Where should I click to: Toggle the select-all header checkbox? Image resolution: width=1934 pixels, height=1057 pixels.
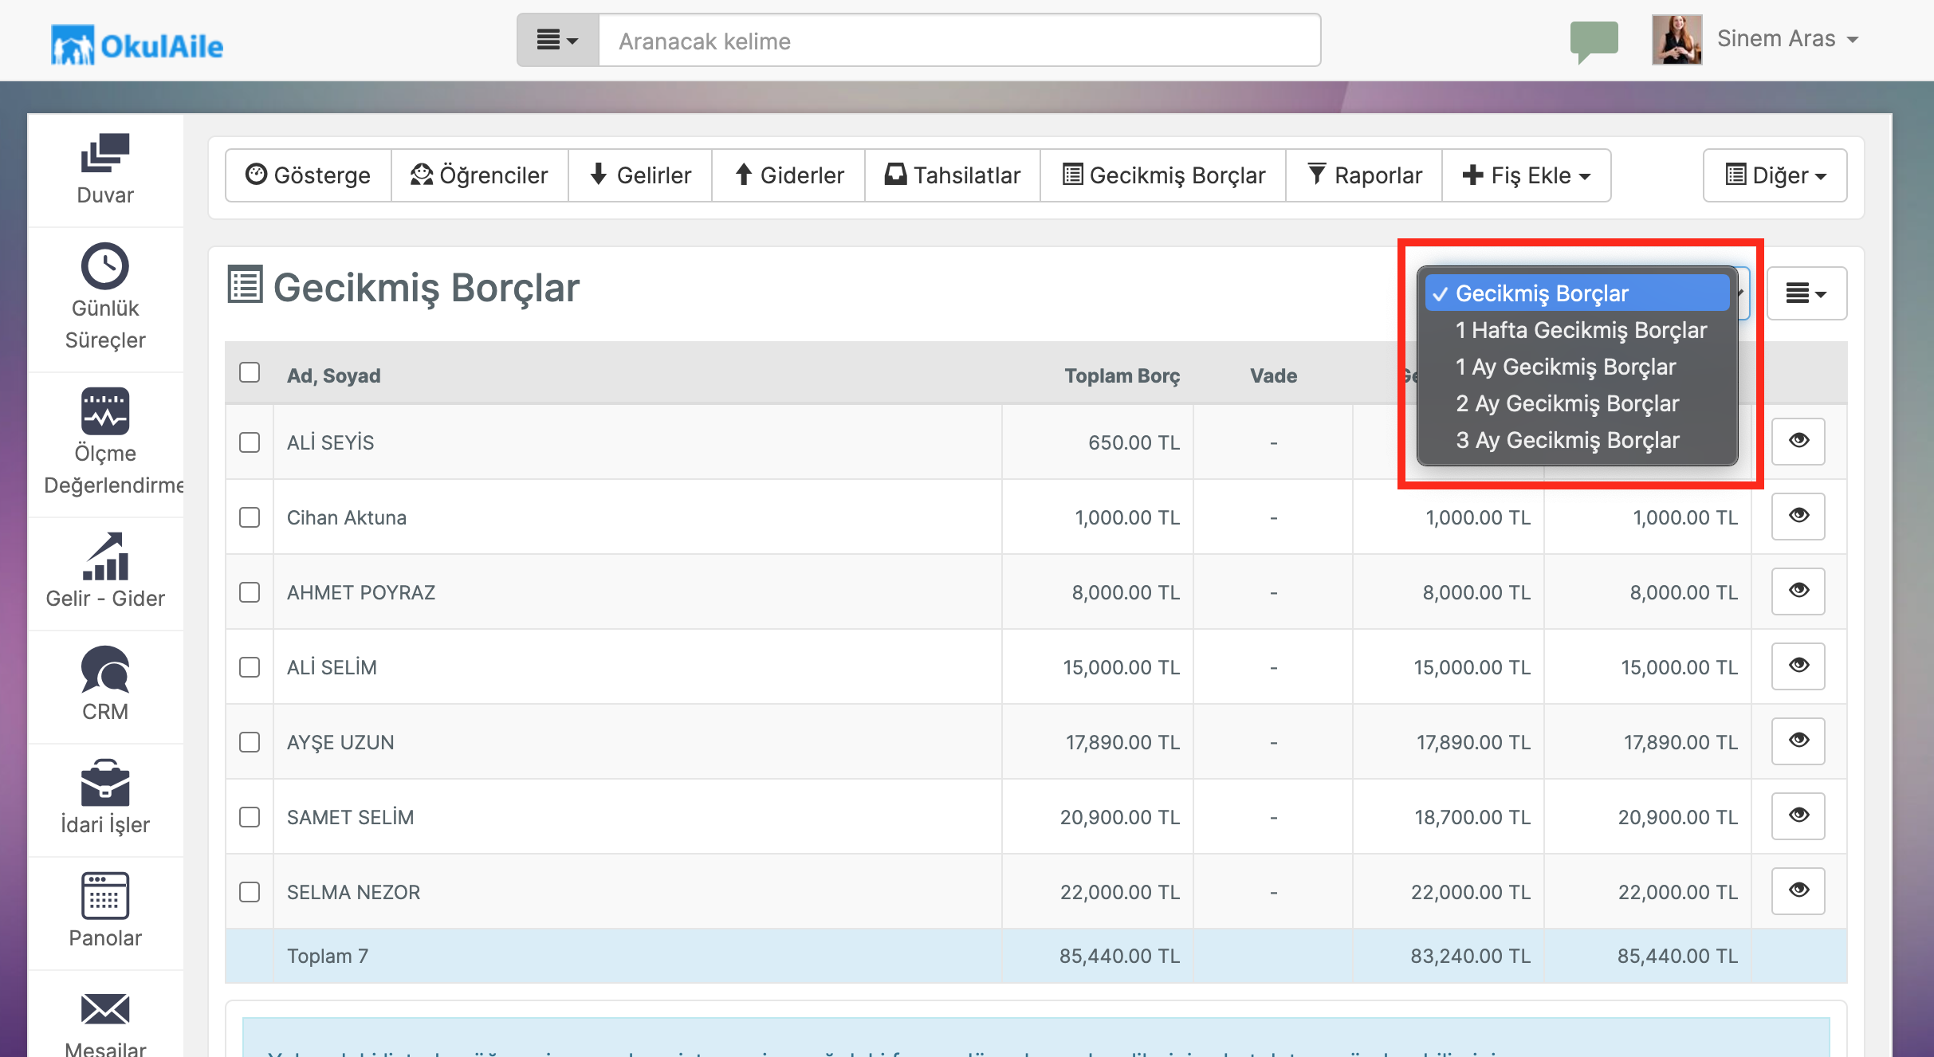(250, 372)
